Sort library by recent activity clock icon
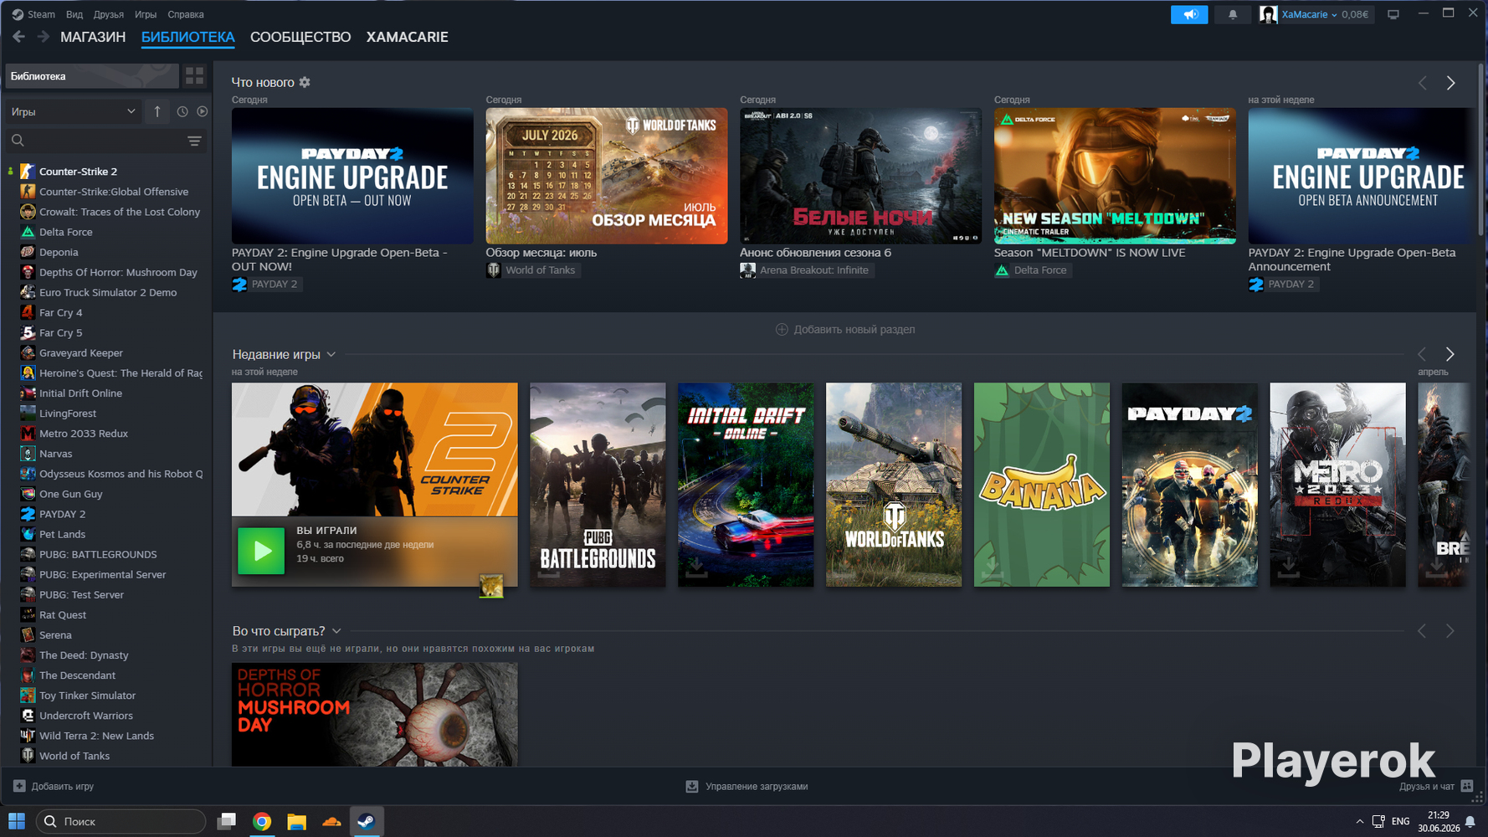Image resolution: width=1488 pixels, height=837 pixels. click(x=182, y=111)
